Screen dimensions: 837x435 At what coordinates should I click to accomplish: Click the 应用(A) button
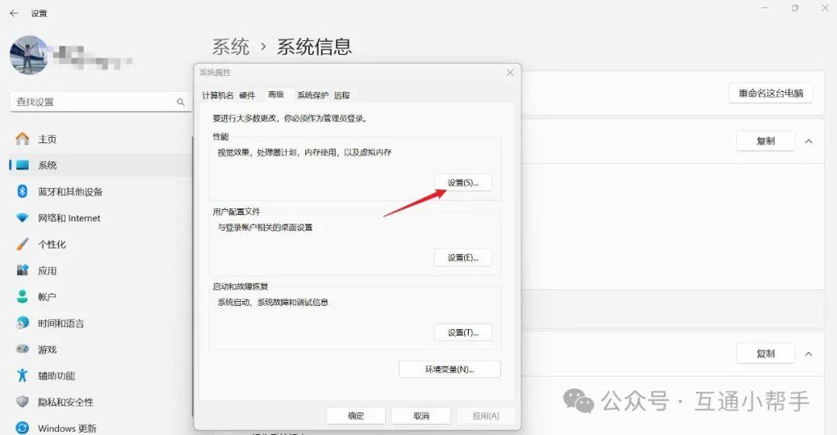click(486, 416)
